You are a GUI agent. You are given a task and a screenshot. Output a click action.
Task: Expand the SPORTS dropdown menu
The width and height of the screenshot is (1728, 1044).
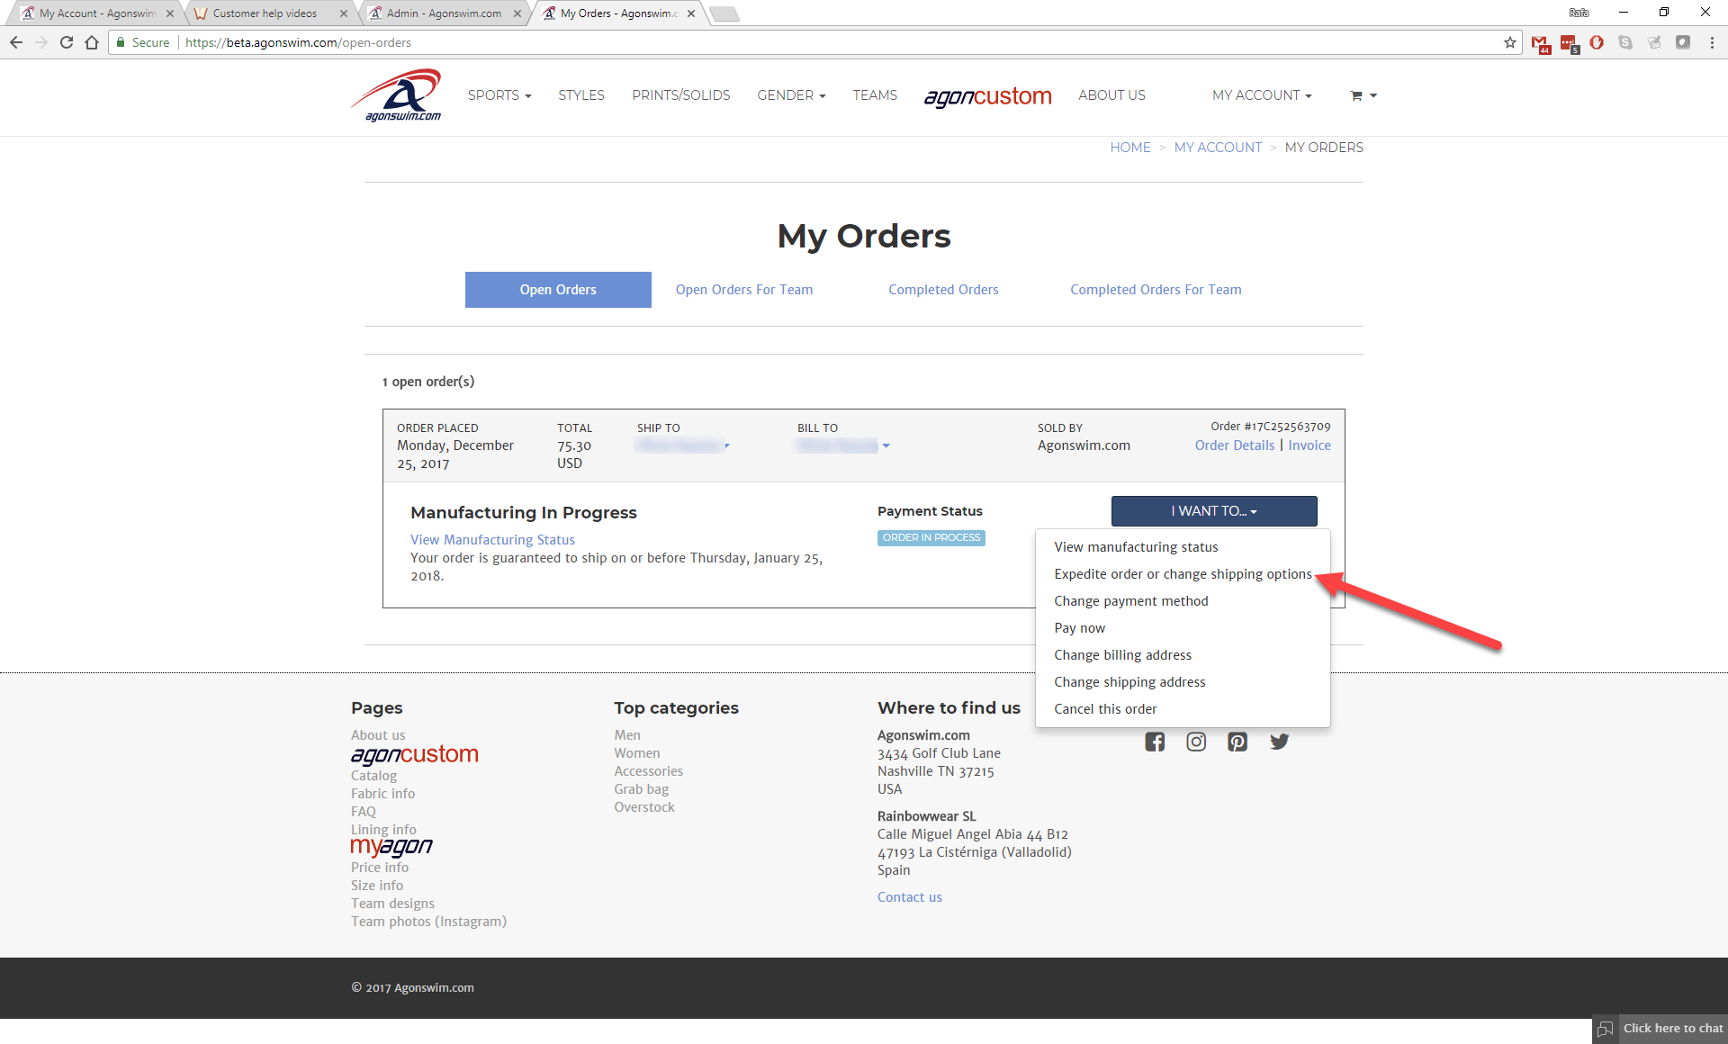point(499,95)
